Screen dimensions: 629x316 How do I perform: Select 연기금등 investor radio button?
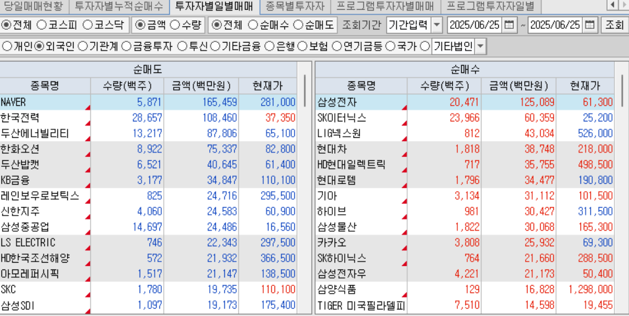click(x=337, y=47)
